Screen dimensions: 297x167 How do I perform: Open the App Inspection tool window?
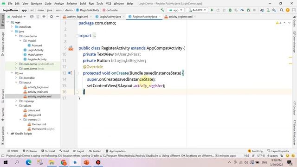click(x=116, y=151)
